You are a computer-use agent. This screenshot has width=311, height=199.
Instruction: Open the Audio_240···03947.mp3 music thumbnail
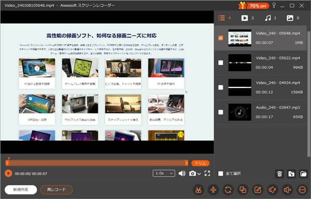(x=239, y=112)
